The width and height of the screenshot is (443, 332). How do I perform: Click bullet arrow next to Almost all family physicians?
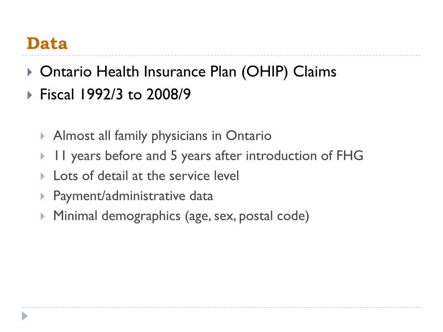point(43,136)
